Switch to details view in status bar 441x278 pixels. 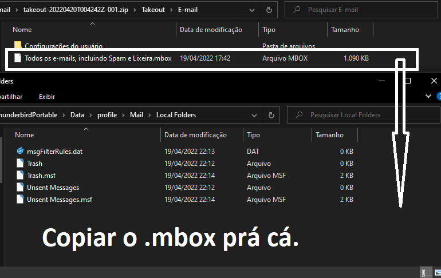coord(426,272)
